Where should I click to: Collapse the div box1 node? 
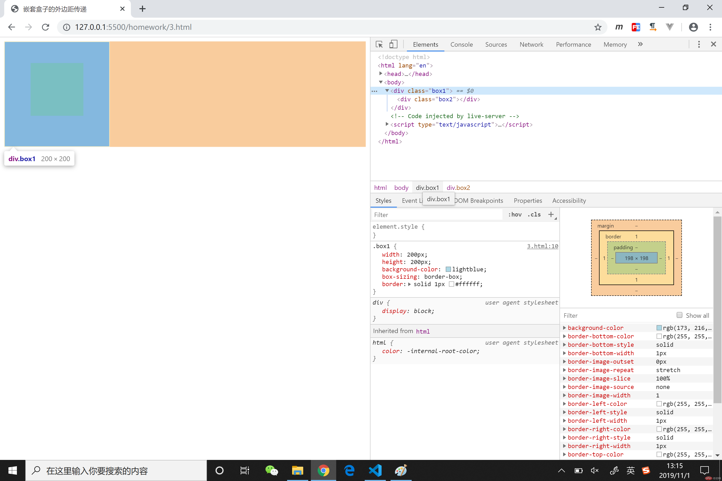(387, 90)
